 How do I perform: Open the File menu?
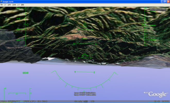tap(2, 5)
